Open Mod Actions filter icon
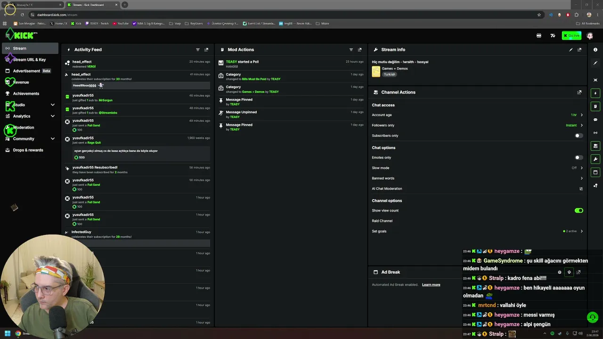This screenshot has height=339, width=603. tap(351, 49)
